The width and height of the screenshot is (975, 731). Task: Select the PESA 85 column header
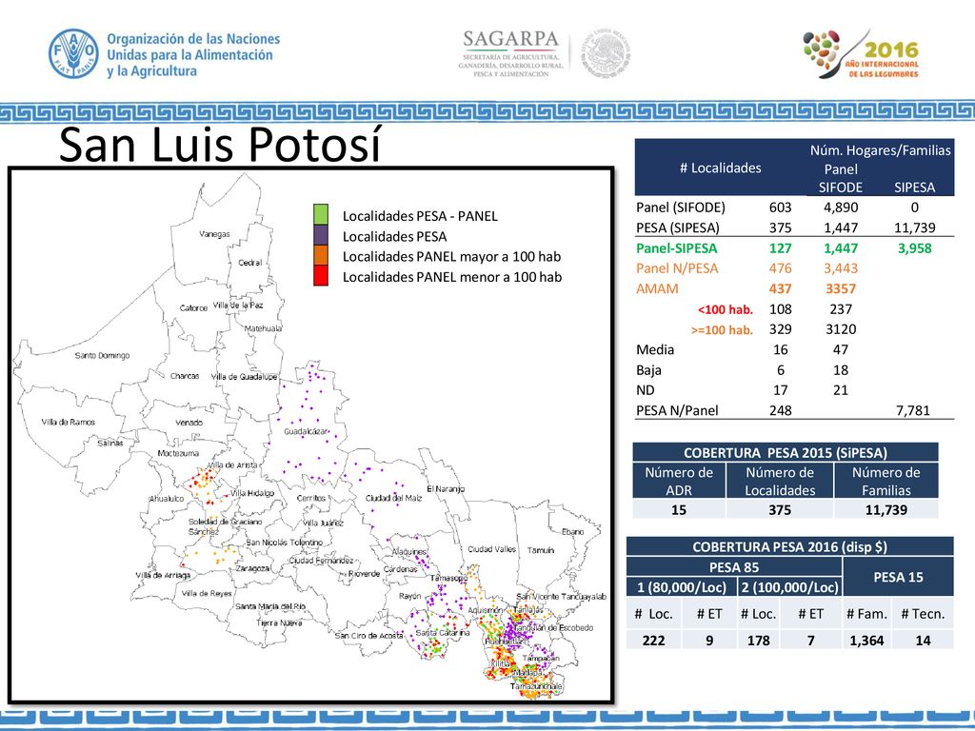click(x=734, y=567)
